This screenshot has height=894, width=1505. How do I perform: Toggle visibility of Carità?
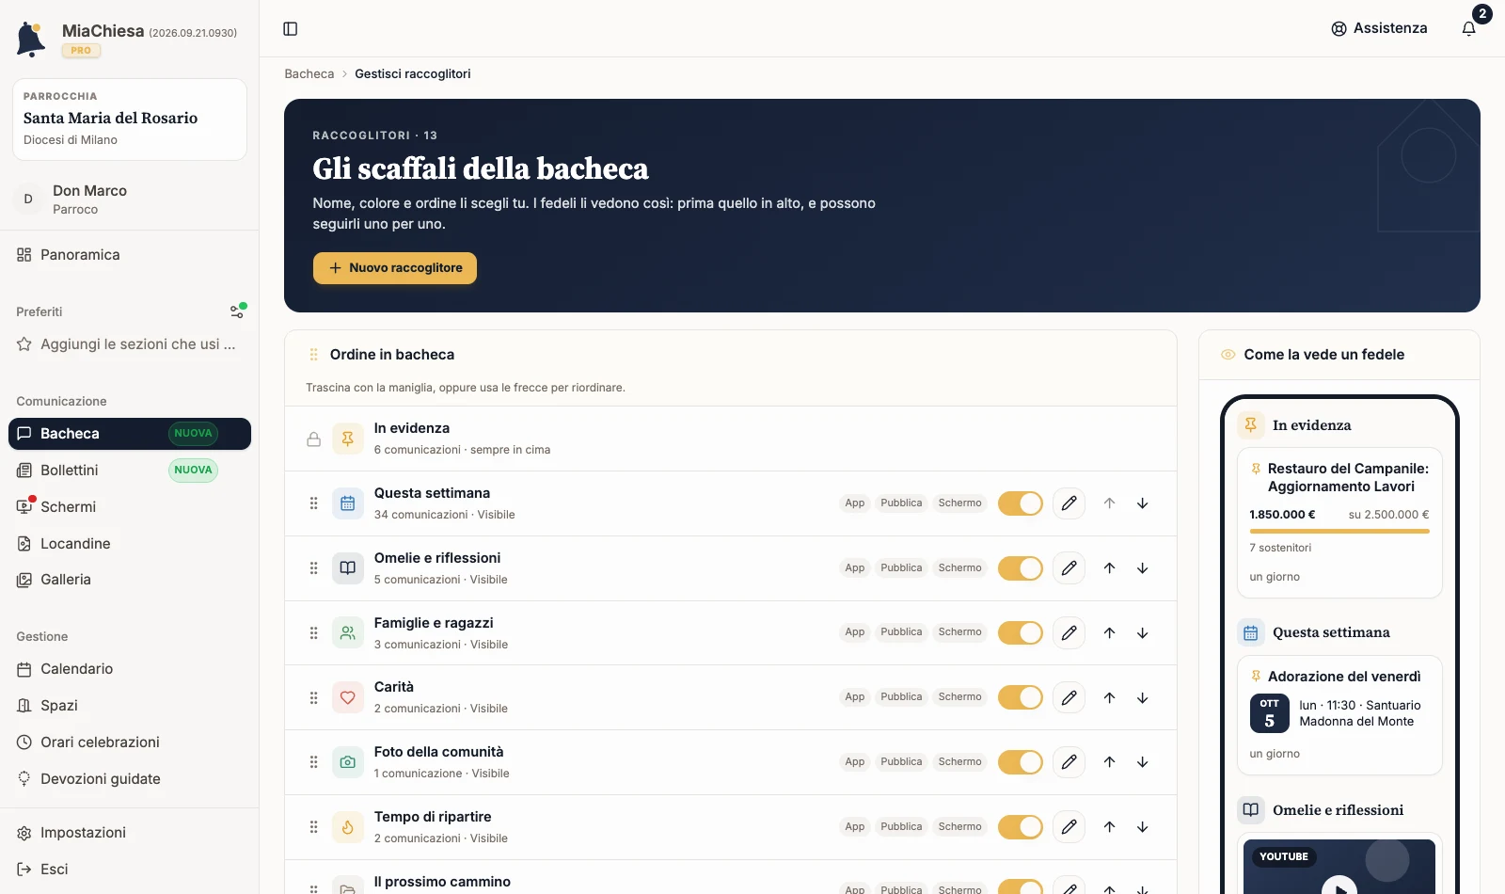click(1021, 698)
